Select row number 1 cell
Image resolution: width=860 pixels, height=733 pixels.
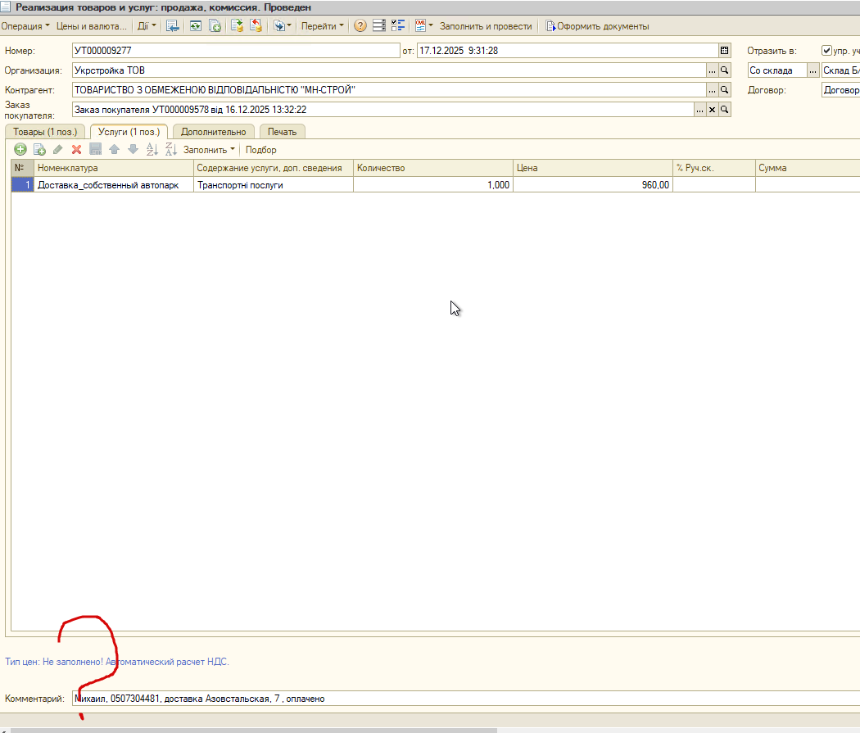[x=22, y=185]
